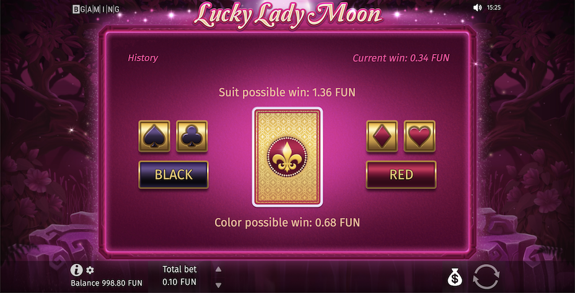Click the Balance 998.80 FUN text
Screen dimensions: 575x293
click(107, 283)
